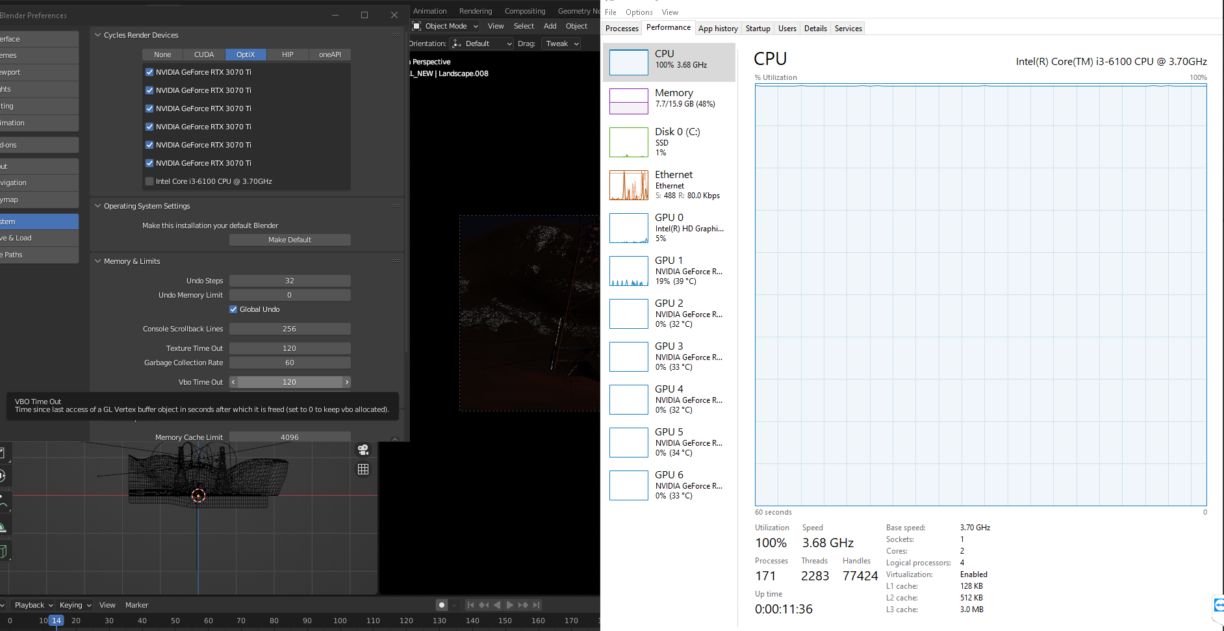Switch to Processes tab in Task Manager
This screenshot has width=1224, height=631.
(x=622, y=29)
